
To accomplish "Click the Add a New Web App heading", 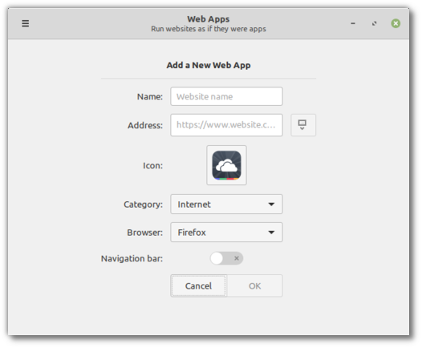I will 209,65.
